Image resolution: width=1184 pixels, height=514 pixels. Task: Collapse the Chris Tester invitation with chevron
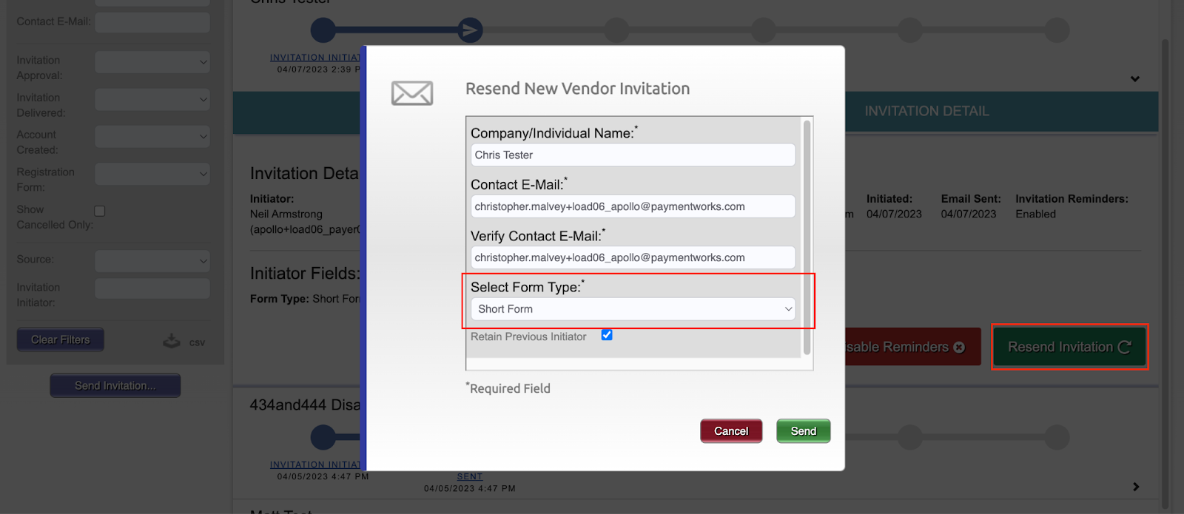1135,79
